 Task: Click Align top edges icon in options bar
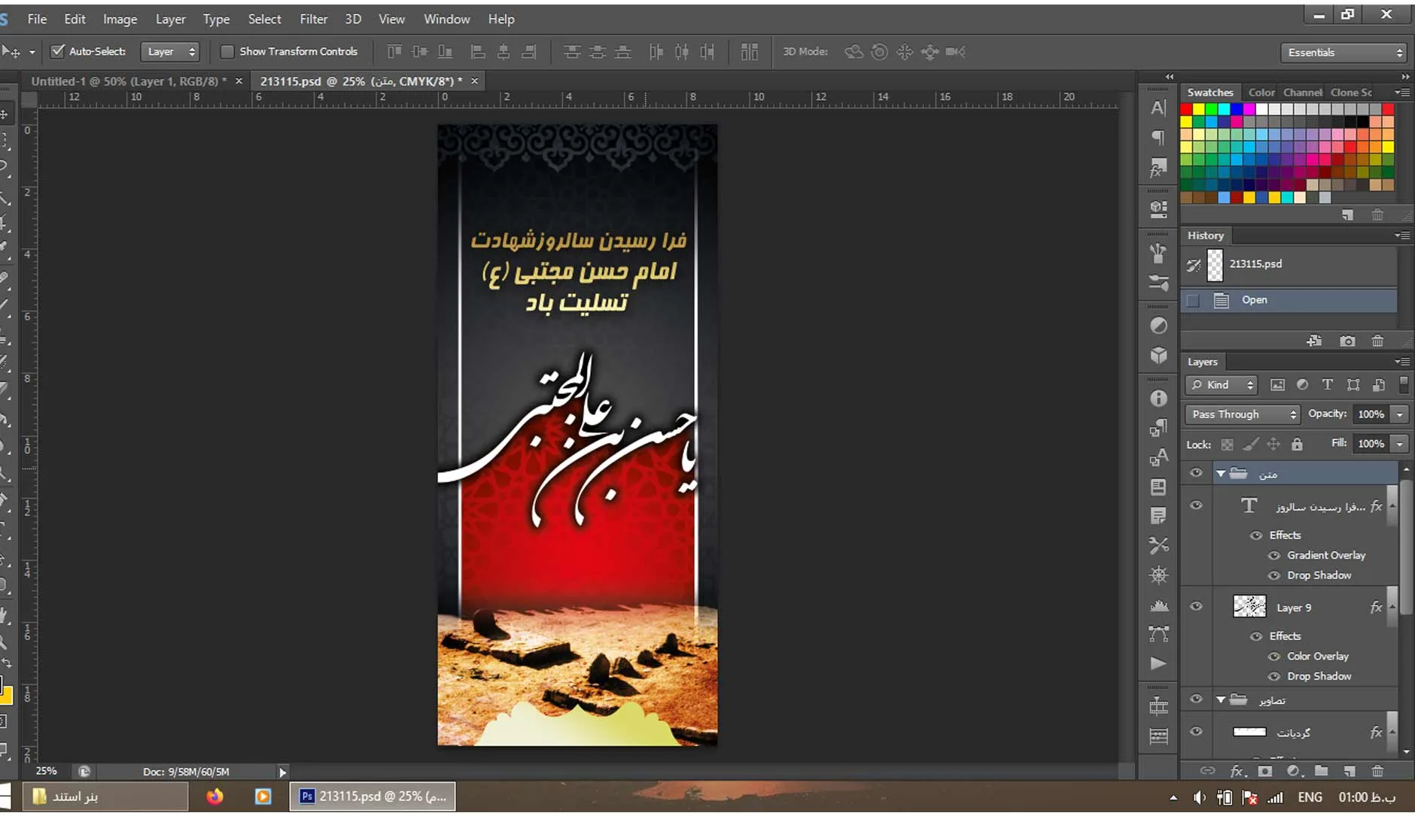point(394,52)
